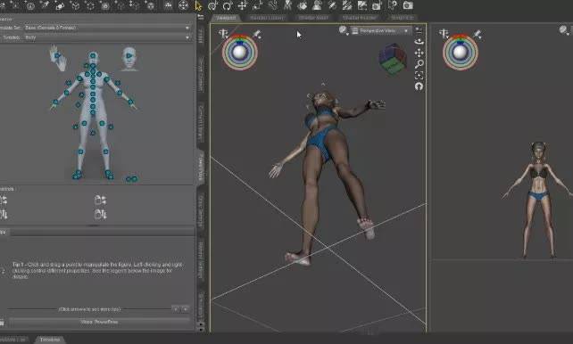Viewport: 573px width, 344px height.
Task: Select the Scale tool in top toolbar
Action: [257, 6]
